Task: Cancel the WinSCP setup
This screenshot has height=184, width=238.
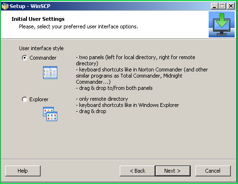Action: tap(213, 171)
